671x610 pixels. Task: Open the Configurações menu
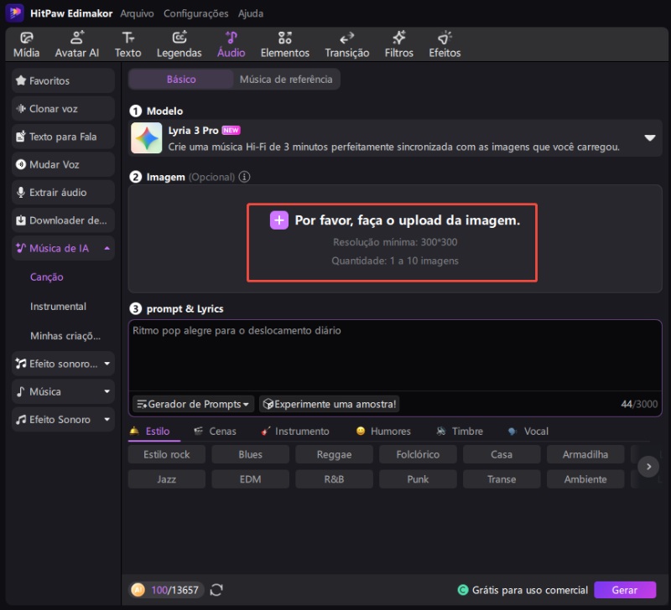point(196,13)
